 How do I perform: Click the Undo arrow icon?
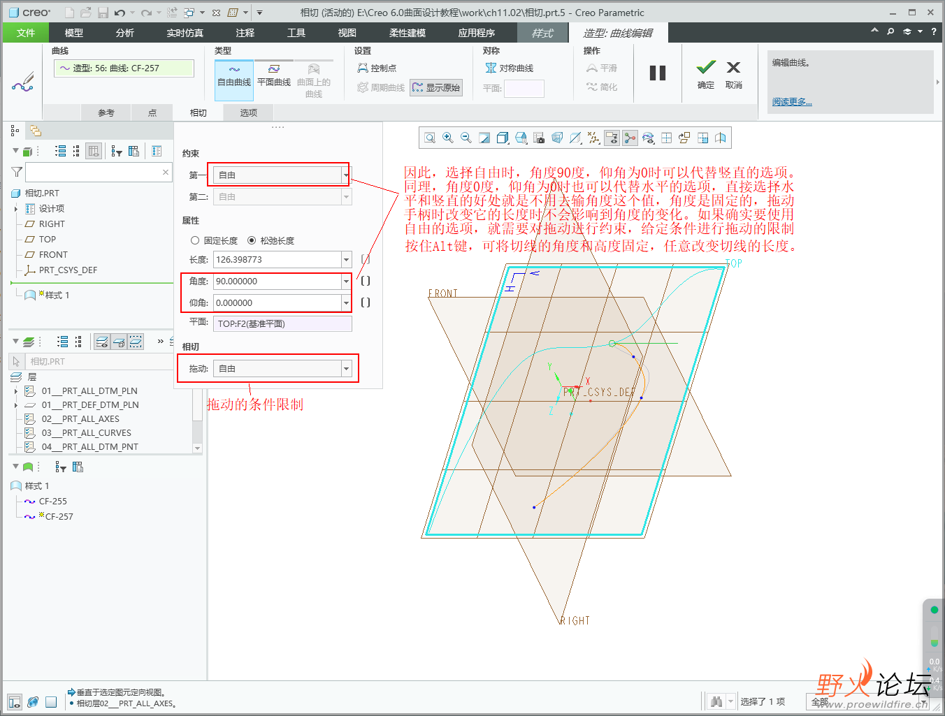[120, 13]
